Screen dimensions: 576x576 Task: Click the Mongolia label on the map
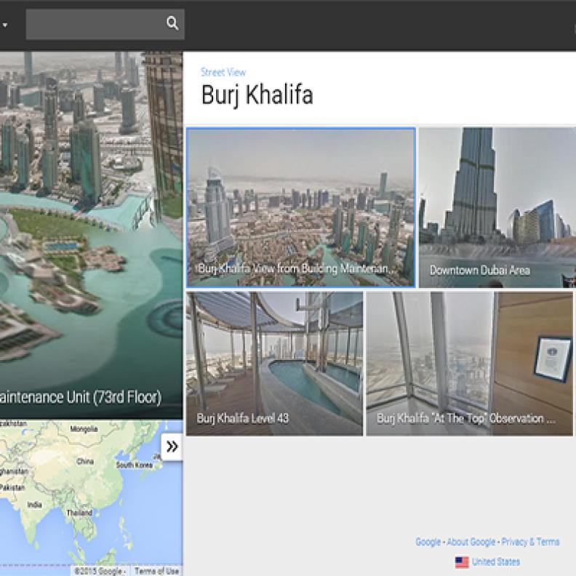coord(84,429)
